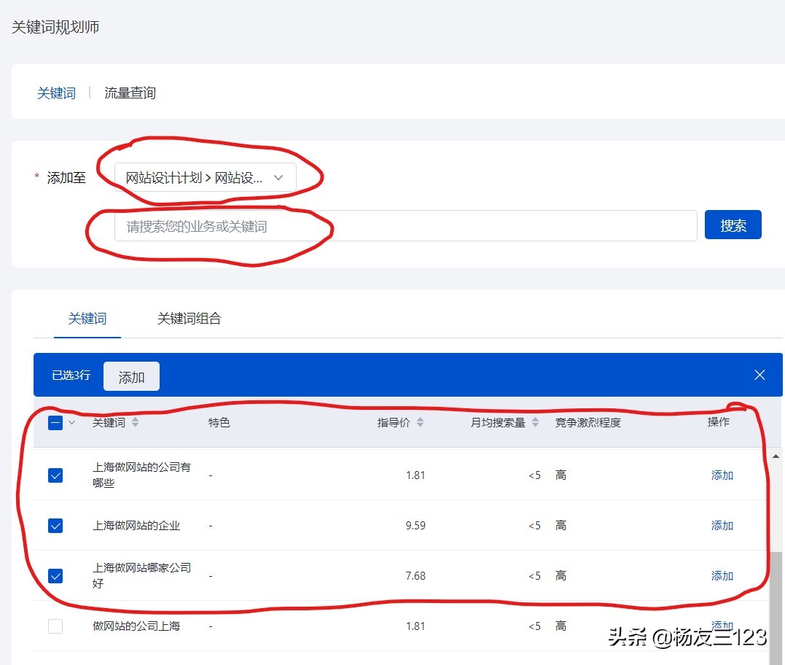Click the 搜索 button
785x665 pixels.
[x=733, y=225]
